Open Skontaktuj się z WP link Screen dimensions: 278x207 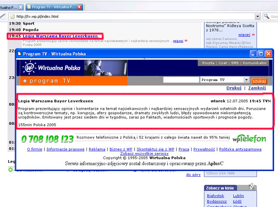point(156,149)
